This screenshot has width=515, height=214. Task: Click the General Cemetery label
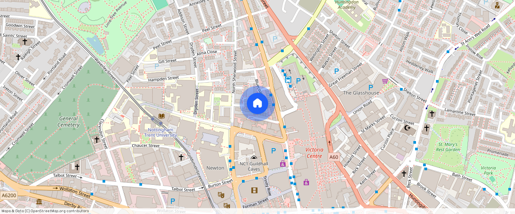pos(69,122)
